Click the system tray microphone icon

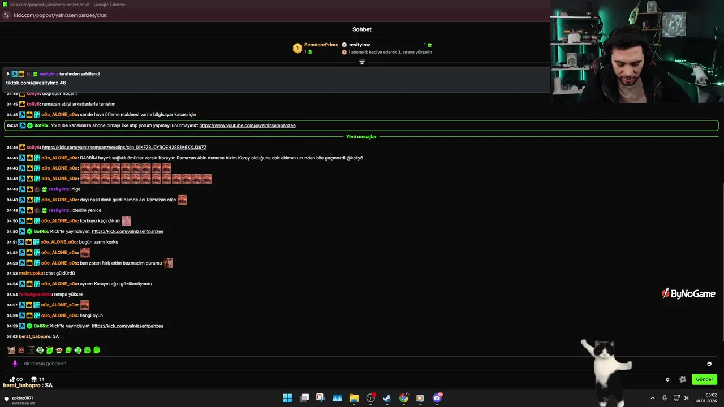point(665,398)
